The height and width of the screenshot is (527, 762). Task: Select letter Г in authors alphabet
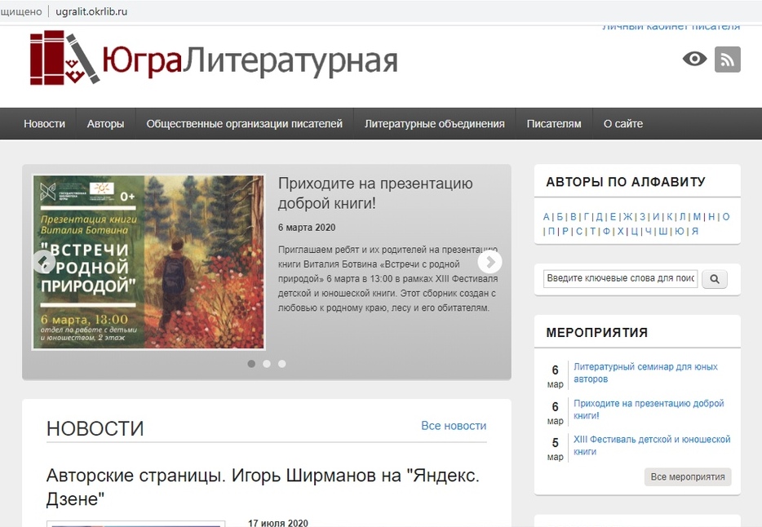point(586,217)
